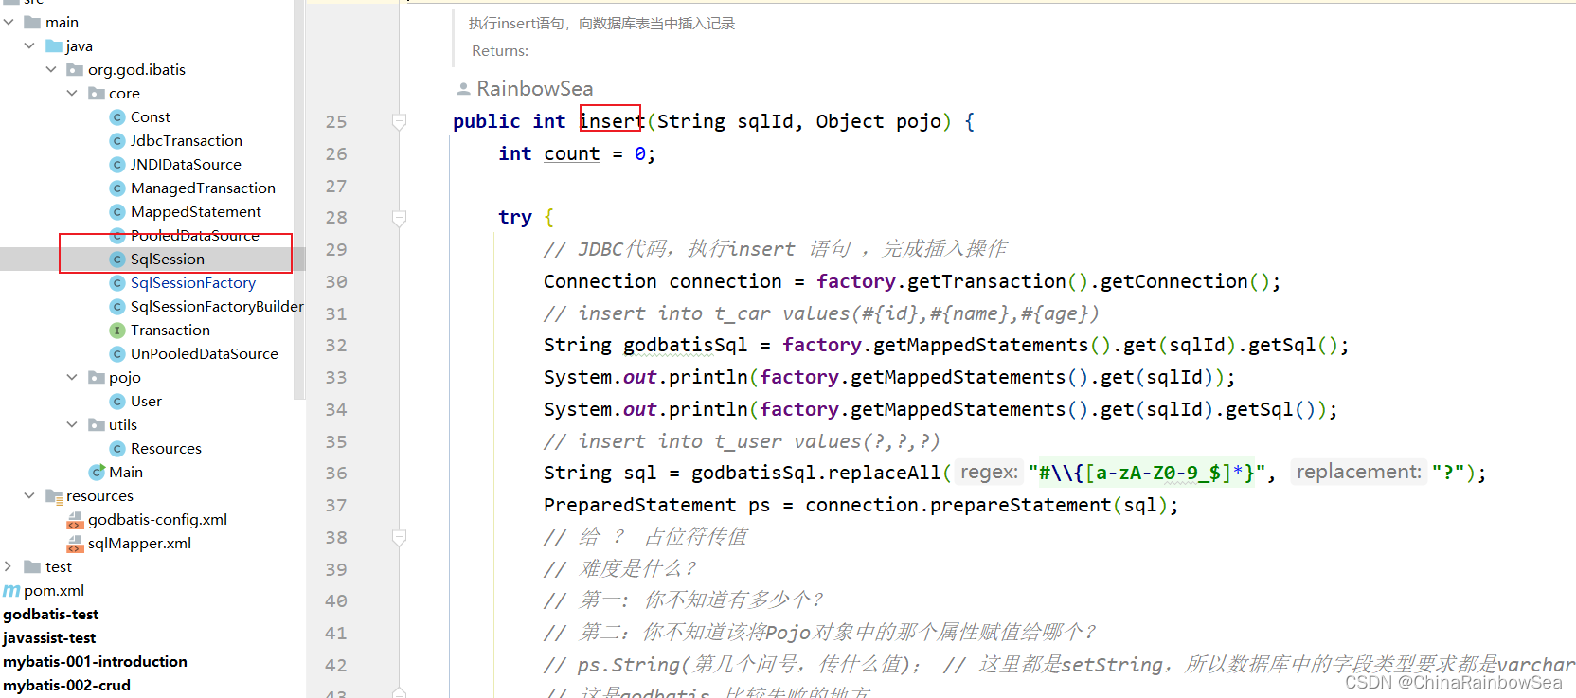1576x698 pixels.
Task: Click the SqlSessionFactoryBuilder class icon
Action: pyautogui.click(x=117, y=306)
